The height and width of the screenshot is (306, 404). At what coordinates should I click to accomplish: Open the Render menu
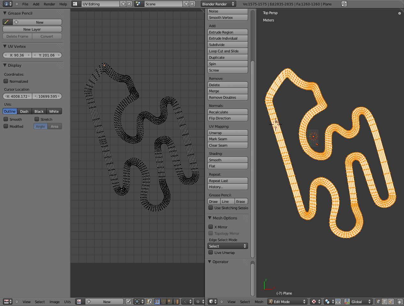click(x=50, y=4)
